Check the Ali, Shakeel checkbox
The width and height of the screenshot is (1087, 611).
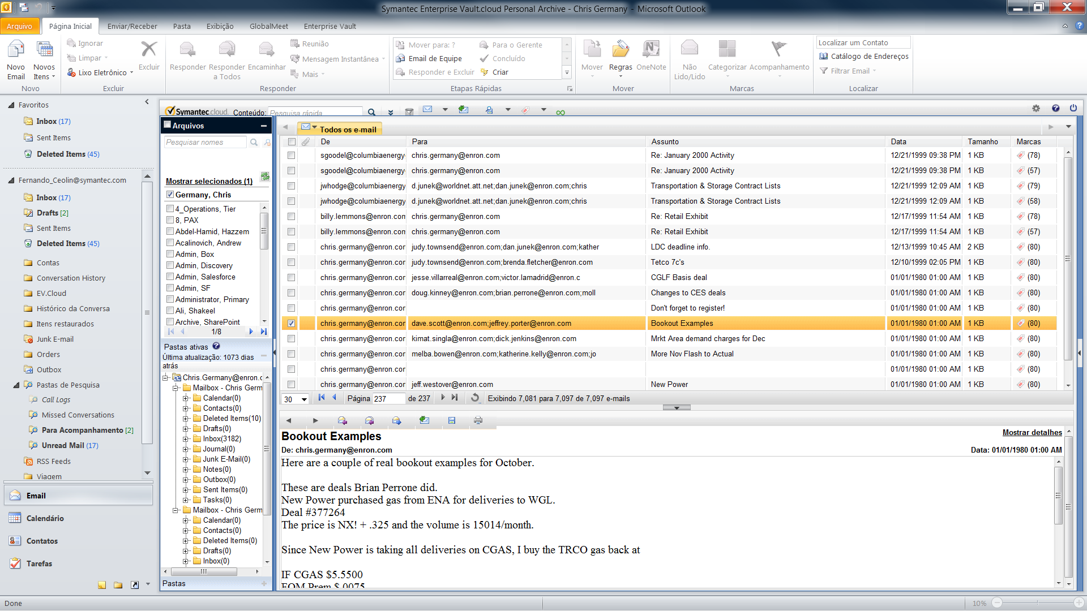pyautogui.click(x=170, y=310)
